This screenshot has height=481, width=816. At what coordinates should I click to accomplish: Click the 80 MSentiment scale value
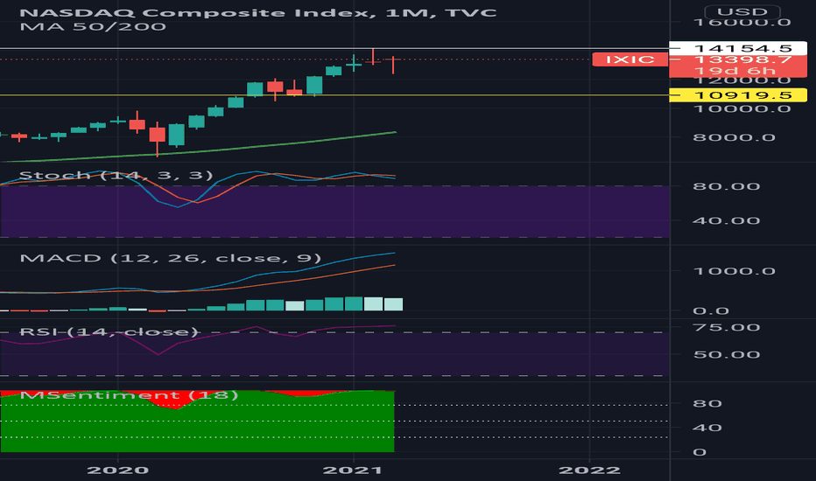click(707, 403)
